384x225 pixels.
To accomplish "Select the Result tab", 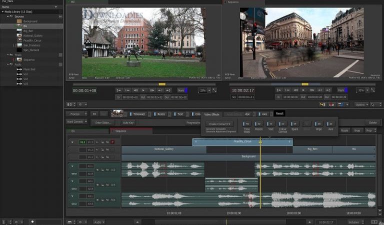I will 279,113.
